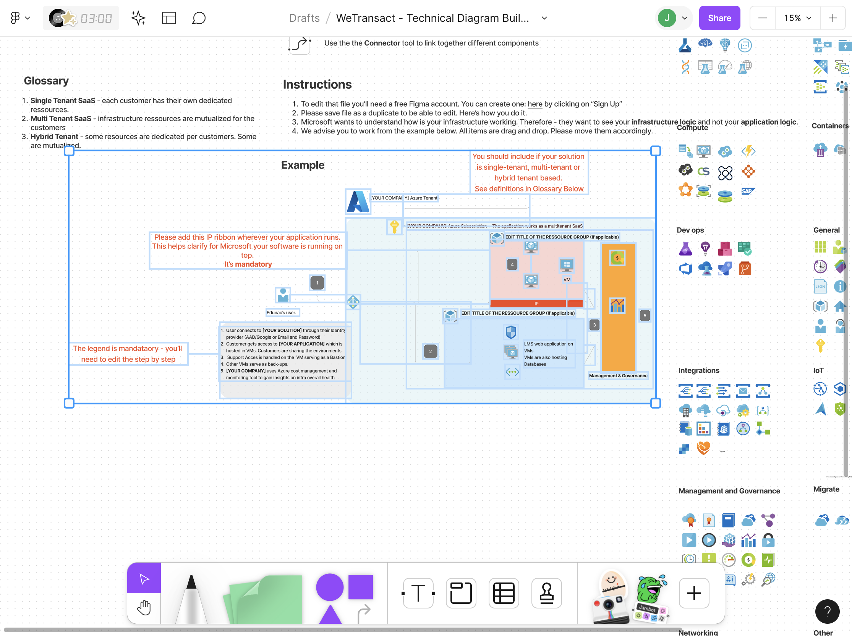
Task: Expand the file title dropdown chevron
Action: pos(544,18)
